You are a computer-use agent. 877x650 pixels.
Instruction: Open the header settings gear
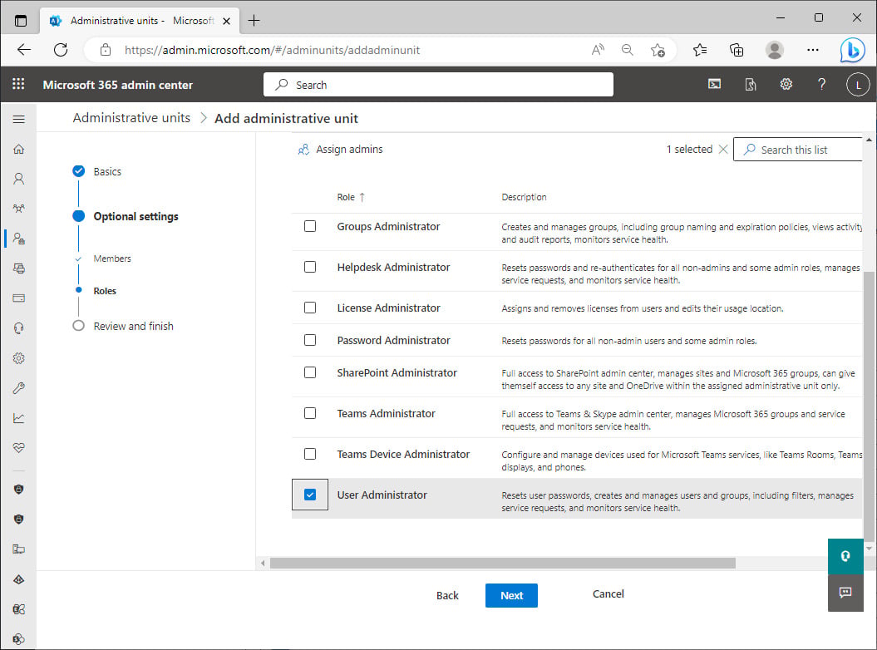point(786,84)
